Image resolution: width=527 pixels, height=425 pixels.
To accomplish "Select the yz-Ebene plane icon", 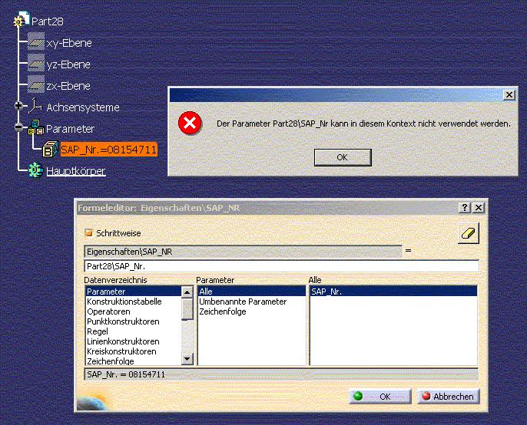I will click(x=36, y=63).
